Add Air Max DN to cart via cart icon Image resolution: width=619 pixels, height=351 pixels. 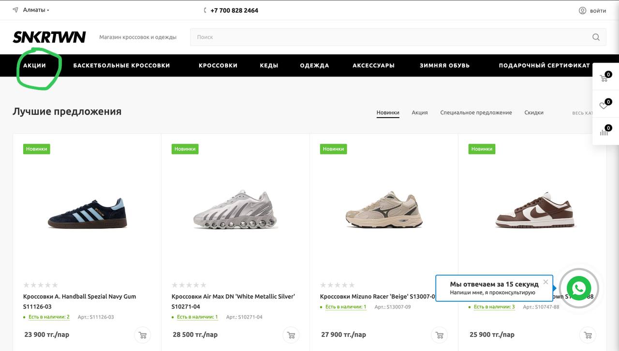click(291, 335)
